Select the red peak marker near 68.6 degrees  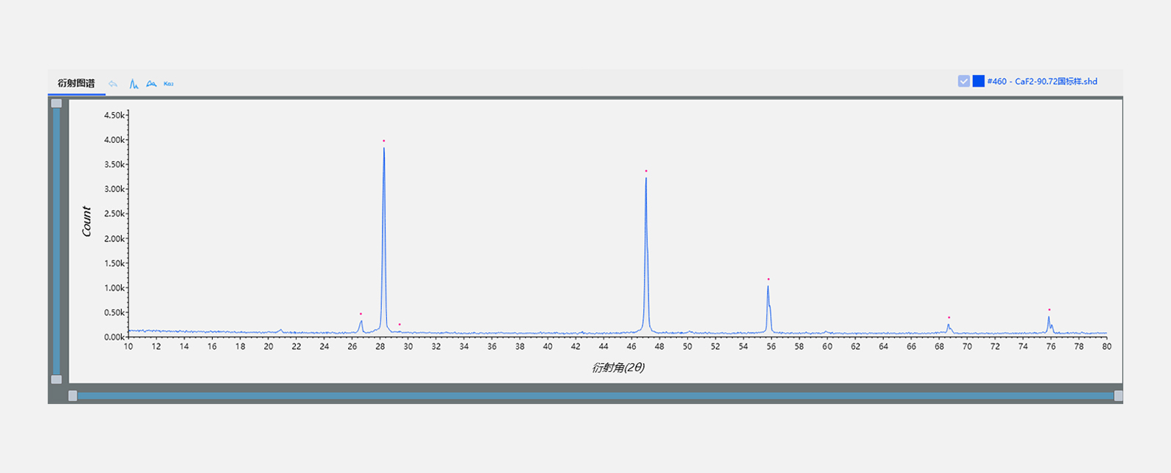point(949,318)
